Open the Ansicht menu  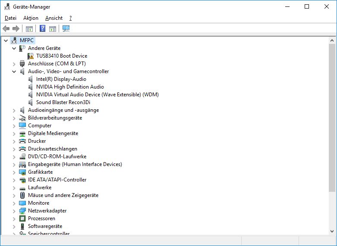(54, 18)
